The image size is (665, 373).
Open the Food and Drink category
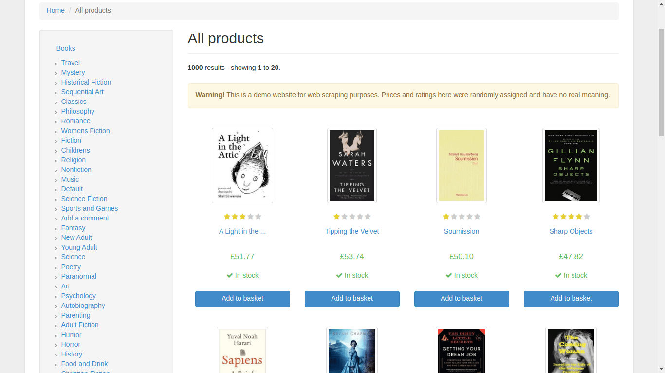[85, 364]
